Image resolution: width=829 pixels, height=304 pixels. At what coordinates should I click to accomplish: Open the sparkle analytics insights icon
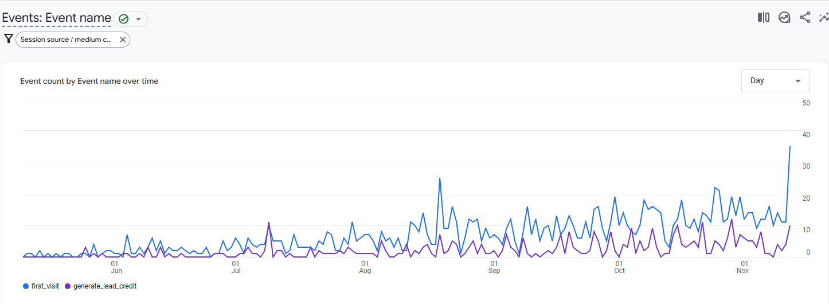tap(824, 18)
